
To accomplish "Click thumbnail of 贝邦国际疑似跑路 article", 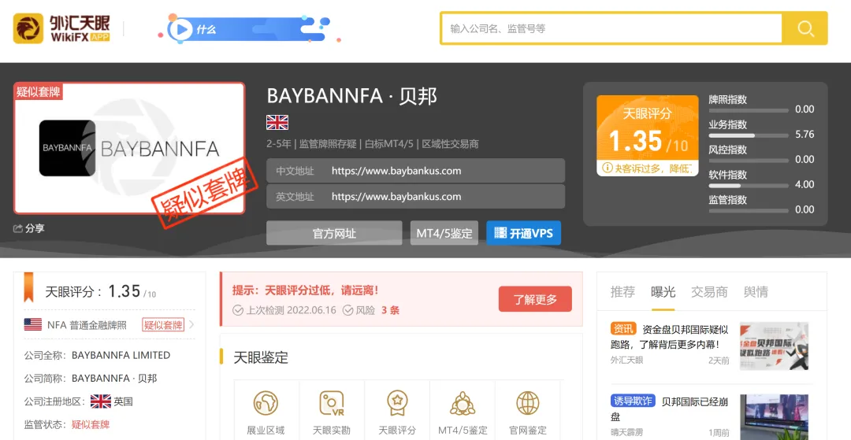I will [x=774, y=346].
